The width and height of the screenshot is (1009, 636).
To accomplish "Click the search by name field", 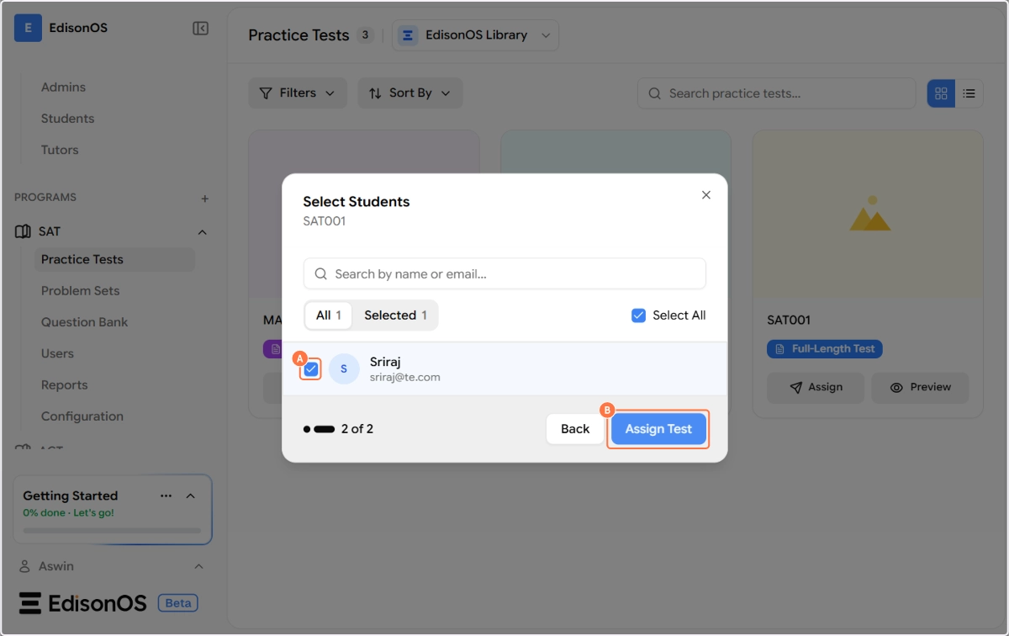I will pos(504,274).
